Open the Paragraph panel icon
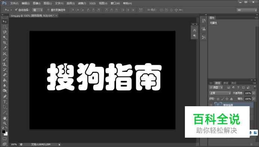Screen dimensions: 259x147 pyautogui.click(x=195, y=36)
